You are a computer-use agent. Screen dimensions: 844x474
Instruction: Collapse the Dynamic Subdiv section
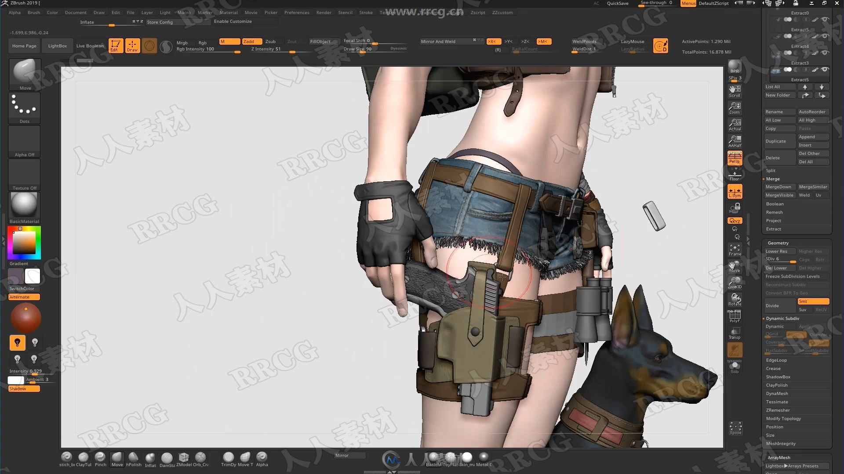[x=782, y=319]
